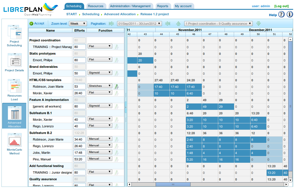Click the green down arrow for next tasks
Screen dimensions: 294x188
(x=259, y=24)
